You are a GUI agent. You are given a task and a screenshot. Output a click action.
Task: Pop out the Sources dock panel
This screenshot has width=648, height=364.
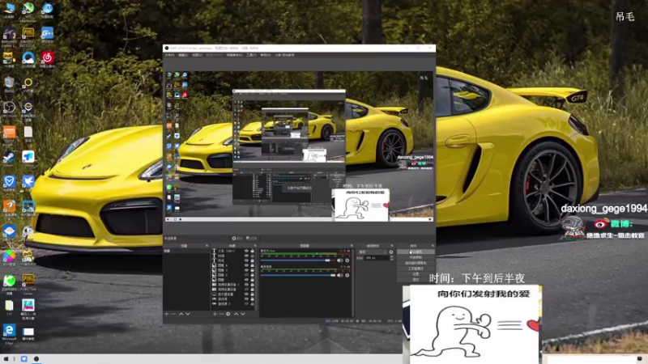point(254,246)
